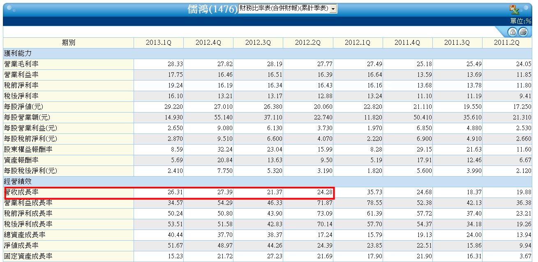Click the lock icon button
The width and height of the screenshot is (538, 262).
(x=513, y=32)
